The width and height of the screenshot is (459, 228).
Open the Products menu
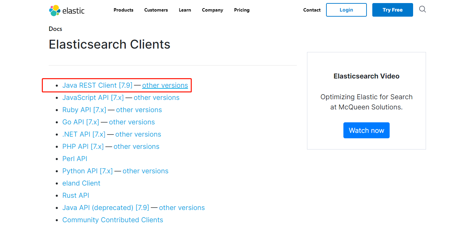(x=123, y=10)
